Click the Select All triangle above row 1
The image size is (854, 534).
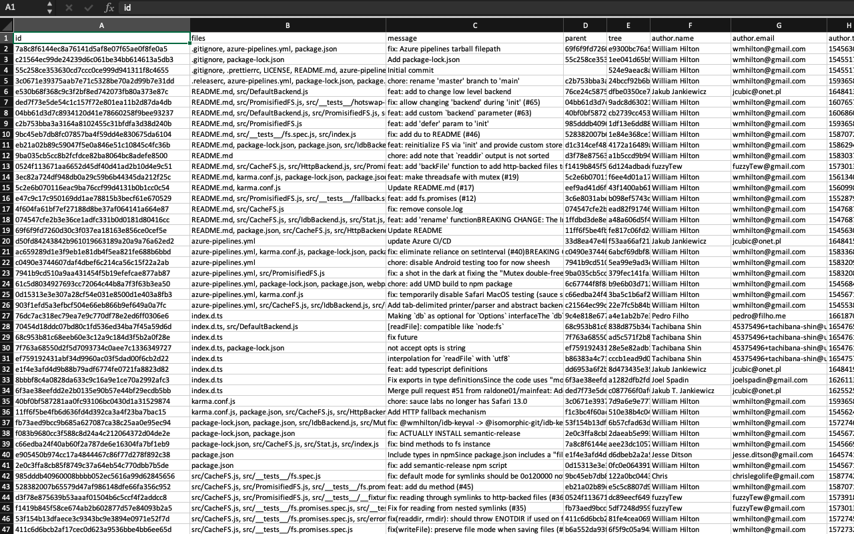pyautogui.click(x=5, y=25)
